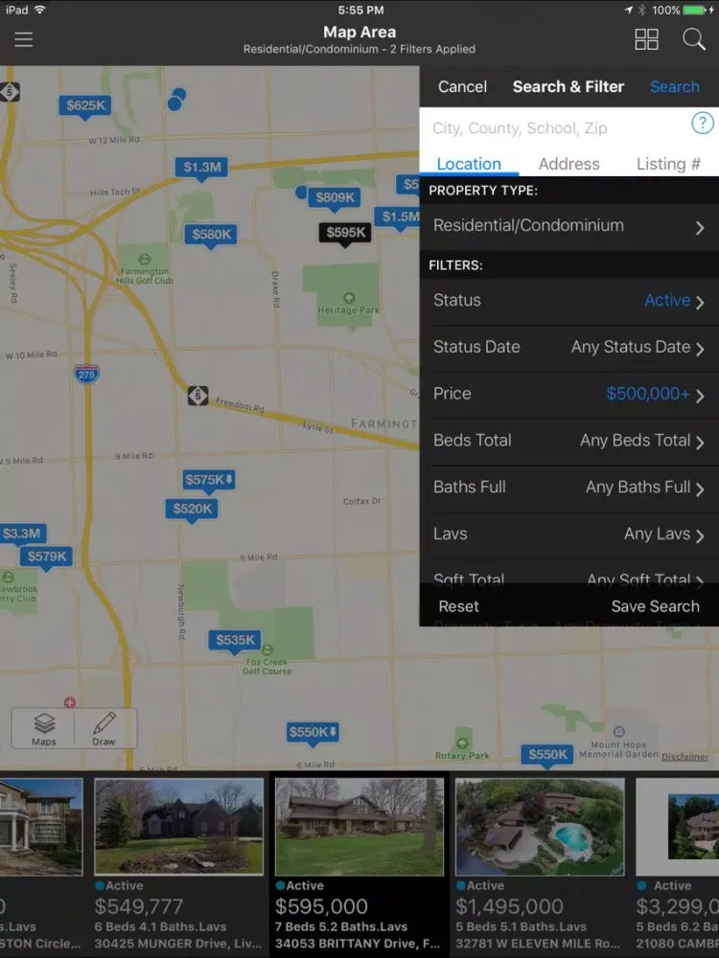Reset all filters
Viewport: 719px width, 958px height.
[458, 606]
